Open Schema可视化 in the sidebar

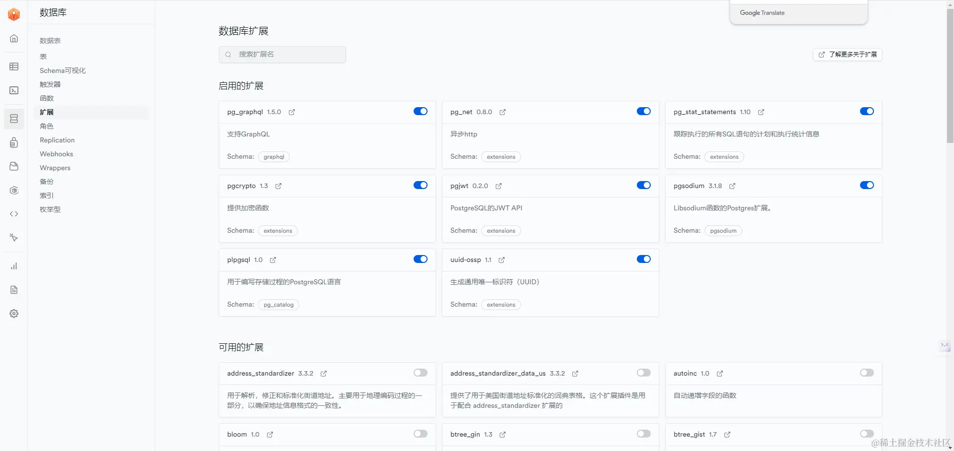(63, 70)
